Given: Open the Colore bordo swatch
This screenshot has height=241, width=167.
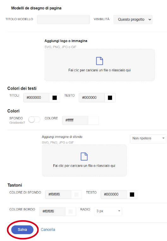Looking at the screenshot, I should click(70, 211).
